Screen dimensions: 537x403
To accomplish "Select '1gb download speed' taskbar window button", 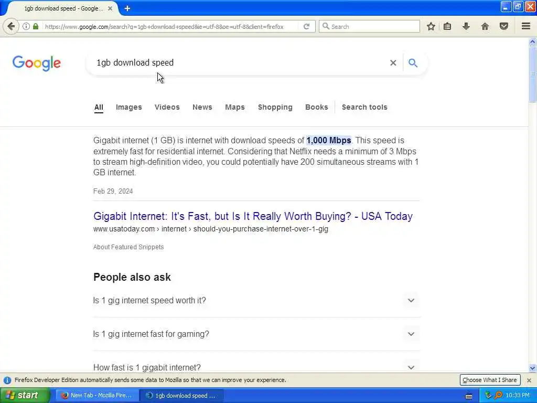I will tap(182, 396).
